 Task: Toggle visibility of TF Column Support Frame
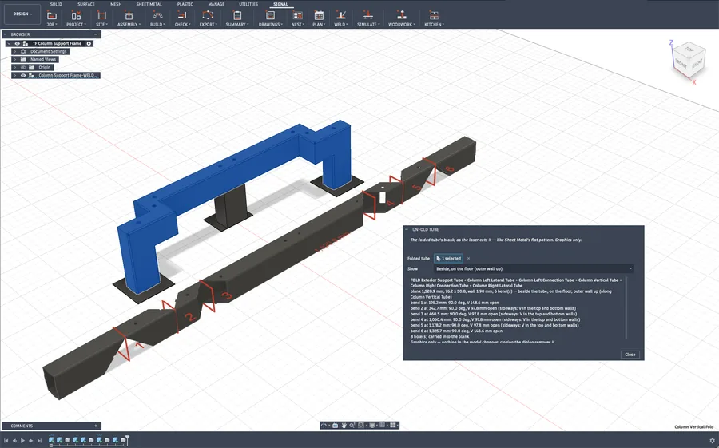[x=17, y=44]
